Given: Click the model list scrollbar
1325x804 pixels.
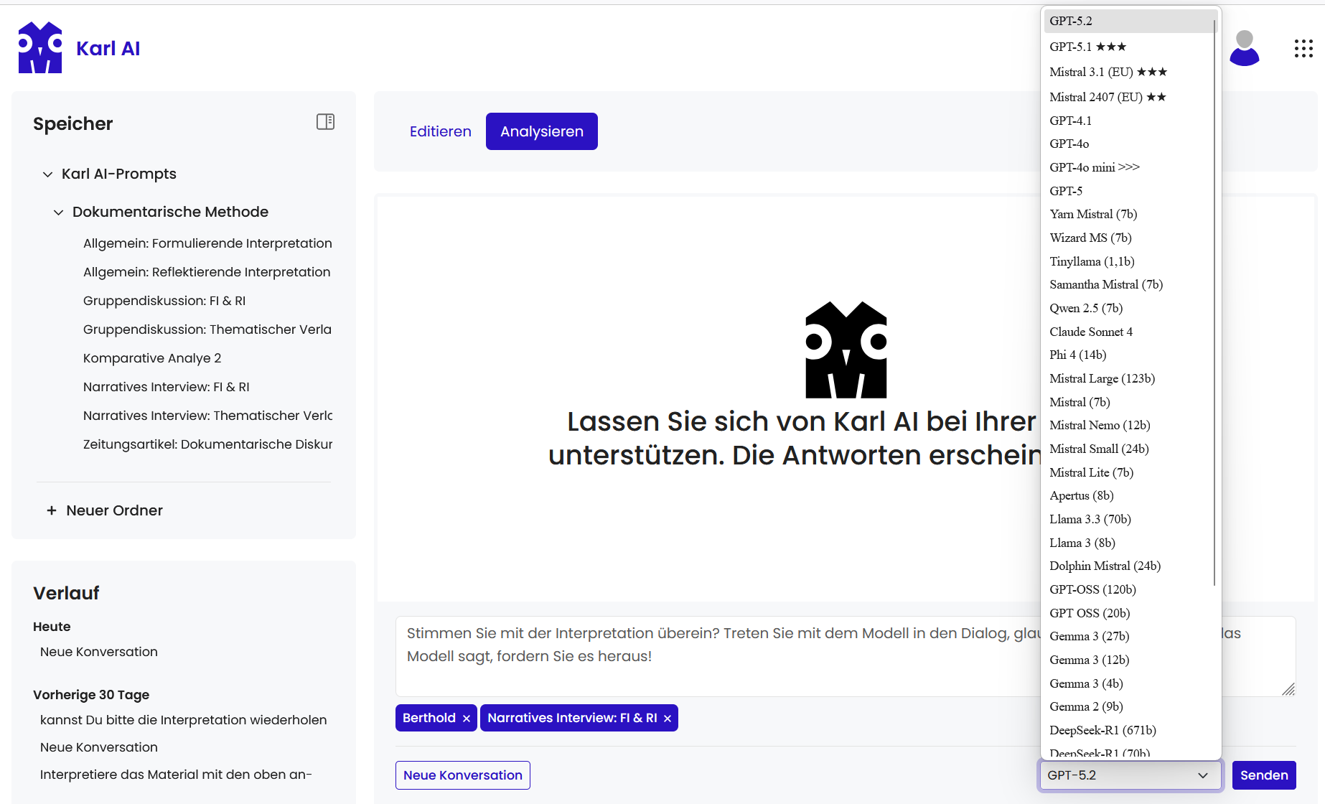Looking at the screenshot, I should pos(1214,301).
